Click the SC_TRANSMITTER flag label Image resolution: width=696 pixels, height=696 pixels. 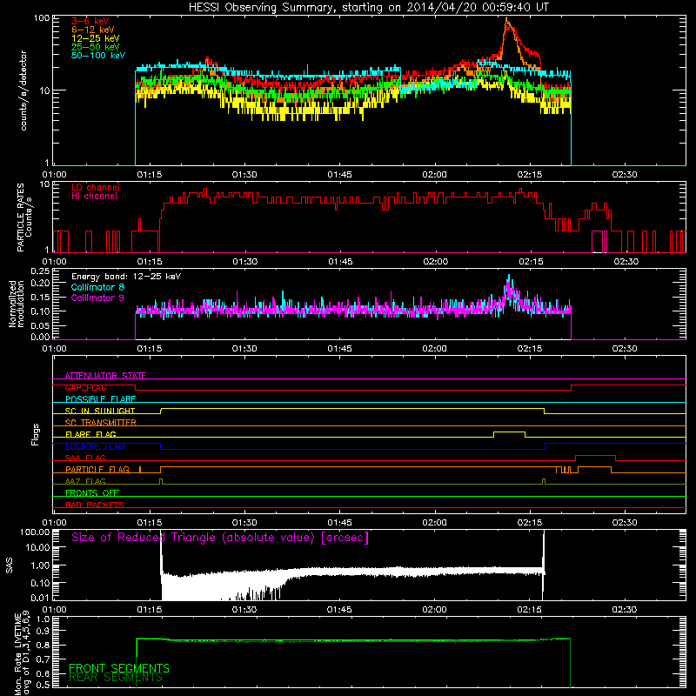click(x=101, y=423)
